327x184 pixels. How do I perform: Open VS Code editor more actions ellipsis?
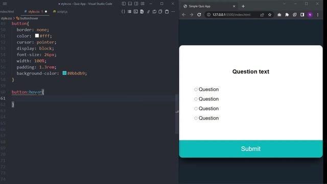173,11
